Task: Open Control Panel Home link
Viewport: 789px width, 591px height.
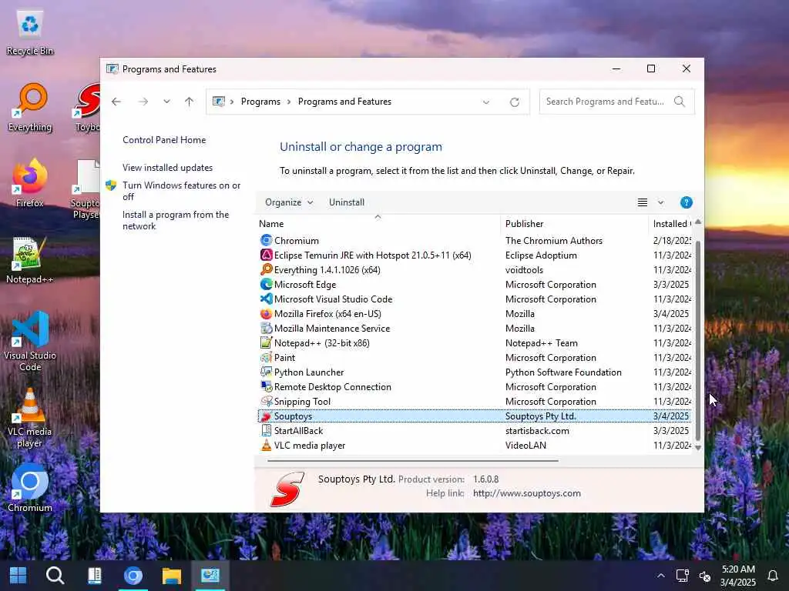Action: pyautogui.click(x=164, y=140)
